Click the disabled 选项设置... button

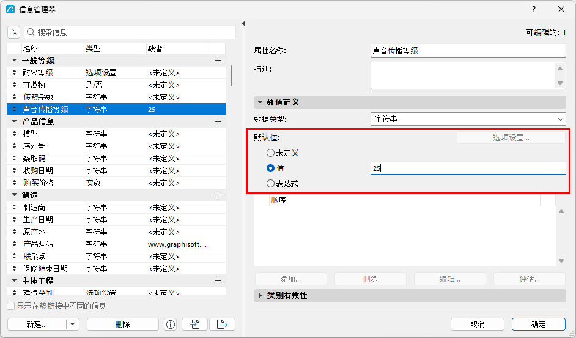pos(511,138)
